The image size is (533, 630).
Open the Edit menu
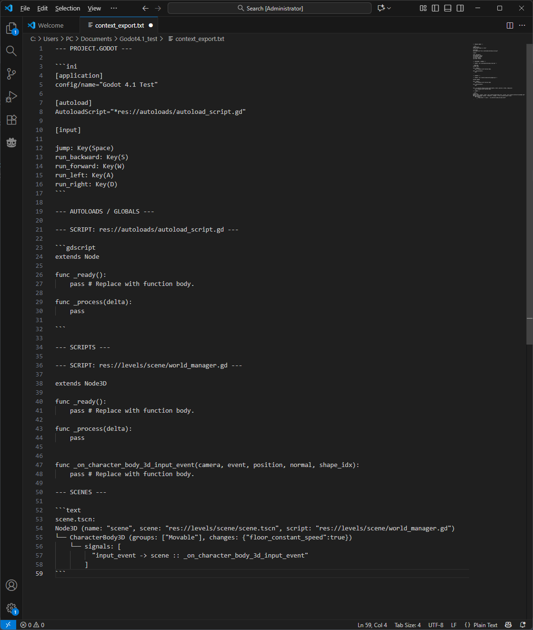pyautogui.click(x=42, y=8)
